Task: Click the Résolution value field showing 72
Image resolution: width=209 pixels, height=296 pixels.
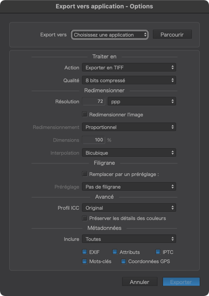Action: [94, 101]
